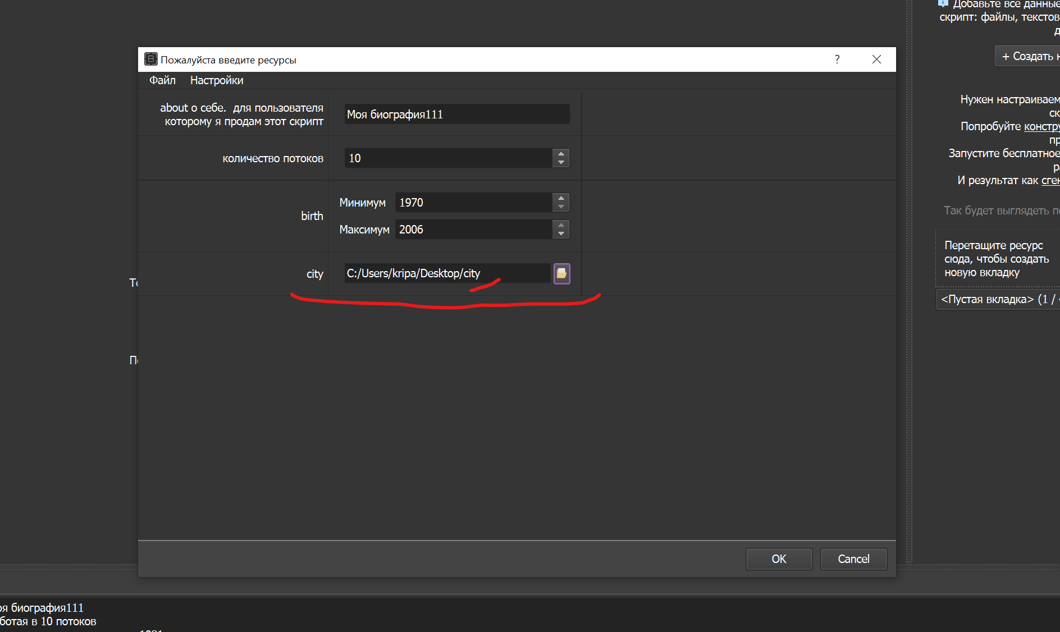
Task: Click the количество потоков field showing 10
Action: [x=448, y=158]
